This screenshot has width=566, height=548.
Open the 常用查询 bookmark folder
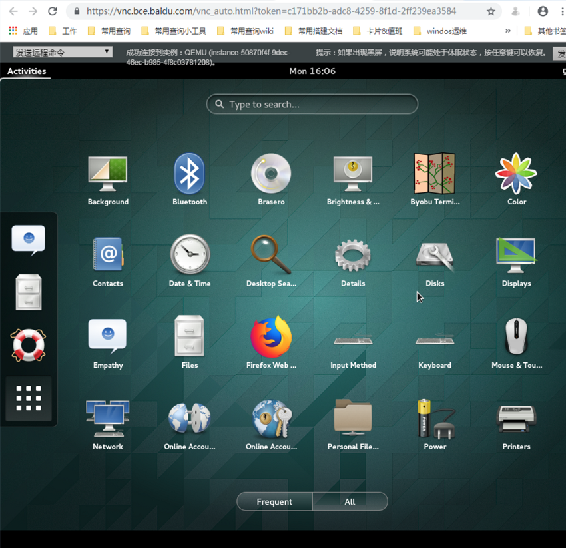[109, 31]
